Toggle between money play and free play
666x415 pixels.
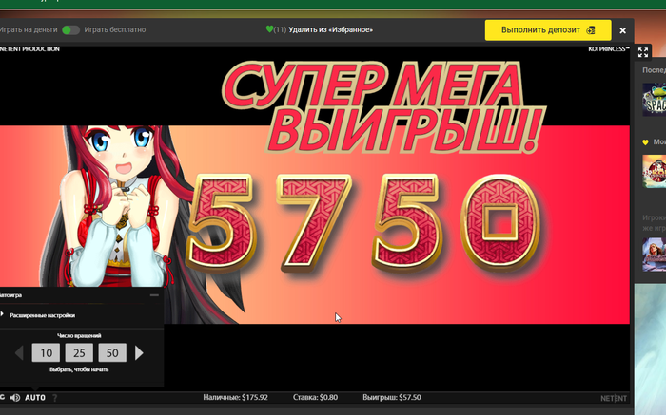coord(70,29)
